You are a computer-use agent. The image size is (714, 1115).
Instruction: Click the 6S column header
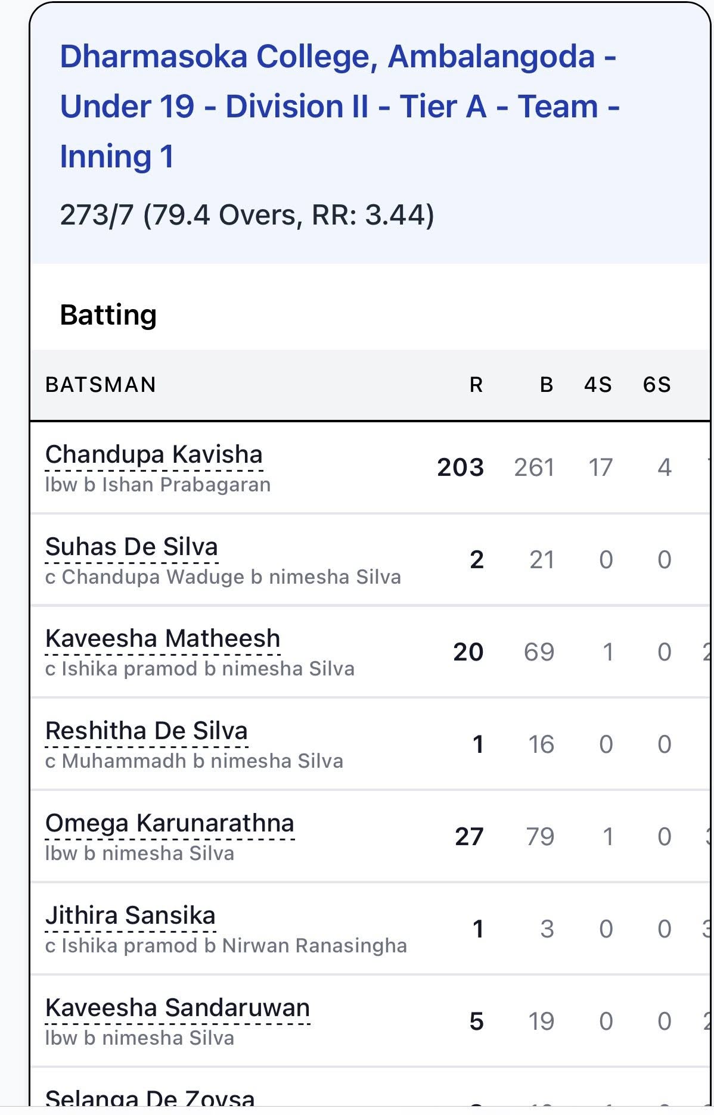pos(657,385)
